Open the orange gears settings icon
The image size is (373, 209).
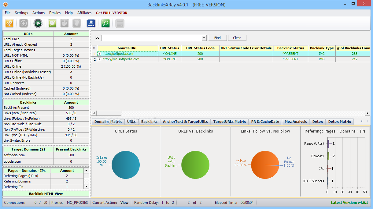click(x=9, y=23)
